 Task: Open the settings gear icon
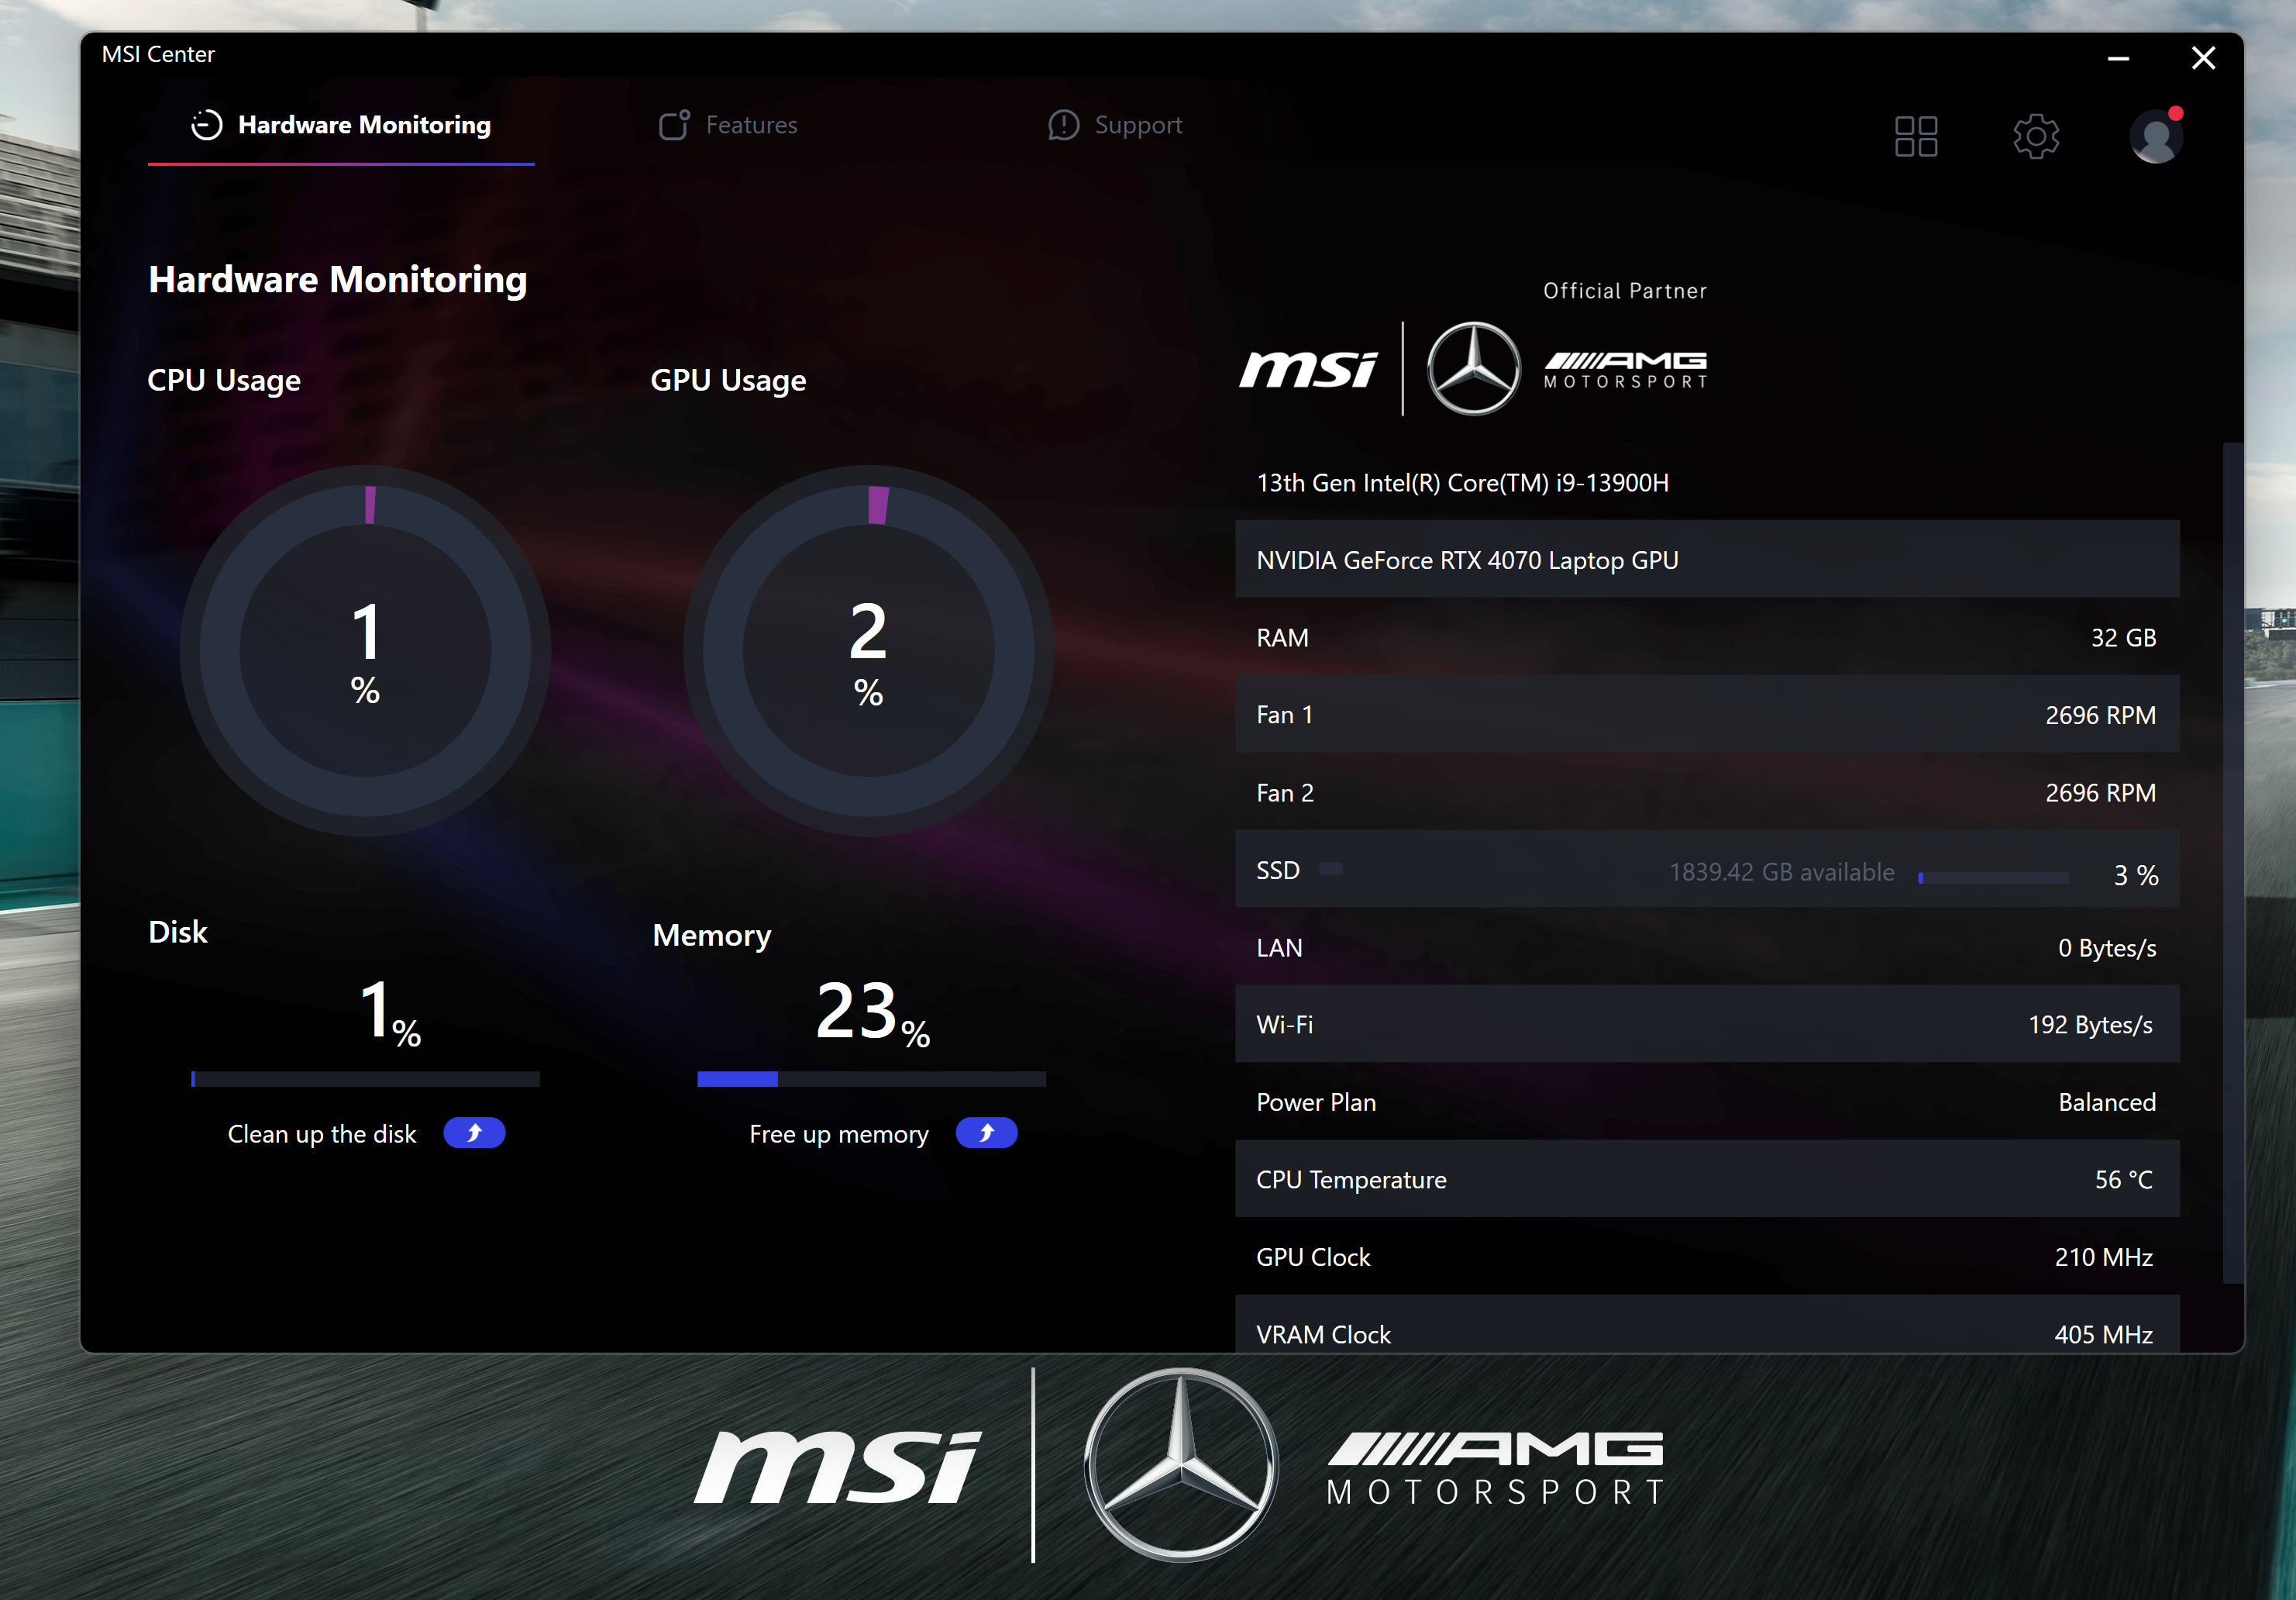[x=2036, y=136]
